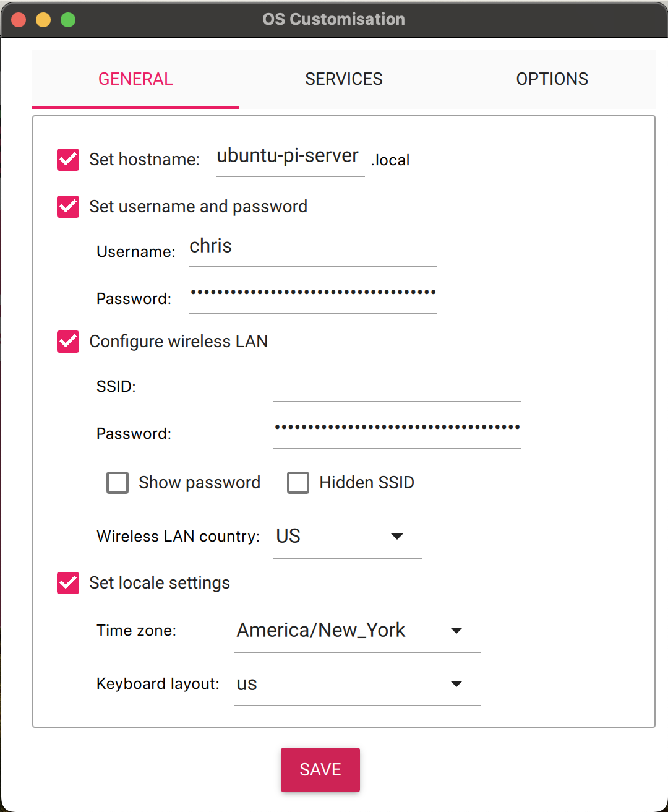Click the hostname field ubuntu-pi-server
The height and width of the screenshot is (812, 668).
[289, 157]
